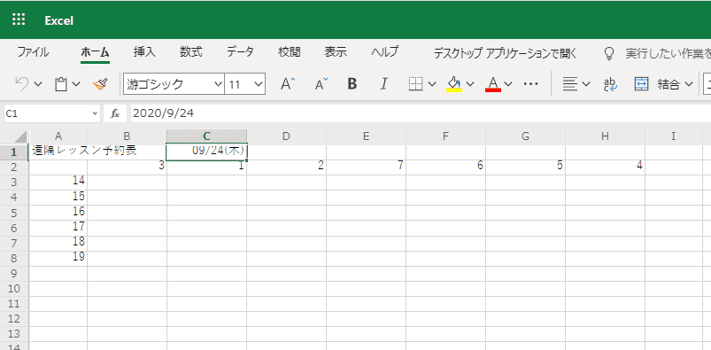
Task: Open the 挿入 tab
Action: pos(144,52)
